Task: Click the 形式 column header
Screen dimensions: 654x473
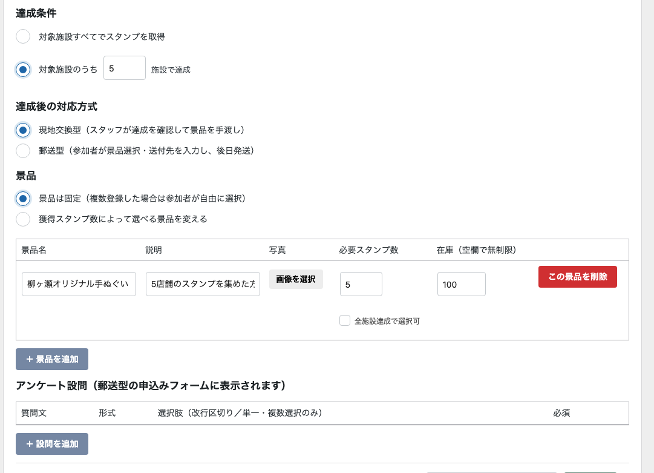Action: (107, 413)
